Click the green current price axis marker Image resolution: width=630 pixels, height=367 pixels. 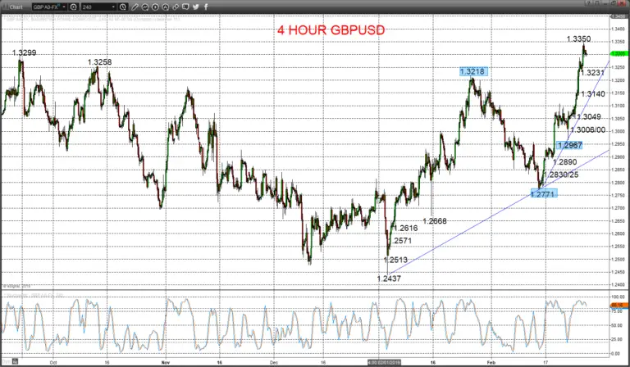[619, 54]
